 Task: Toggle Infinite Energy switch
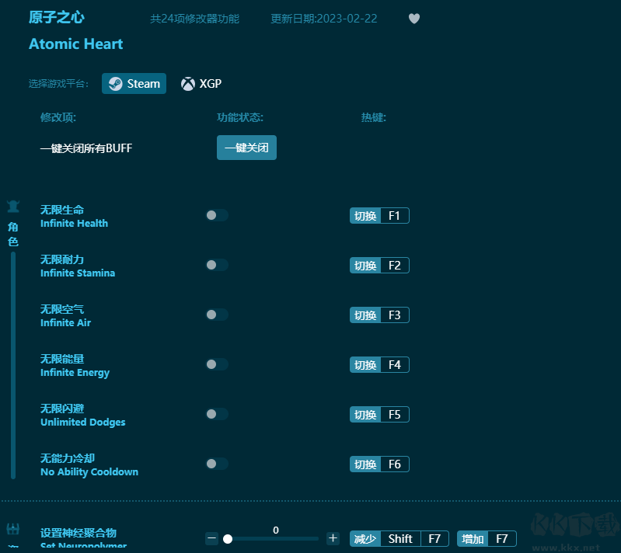(217, 364)
